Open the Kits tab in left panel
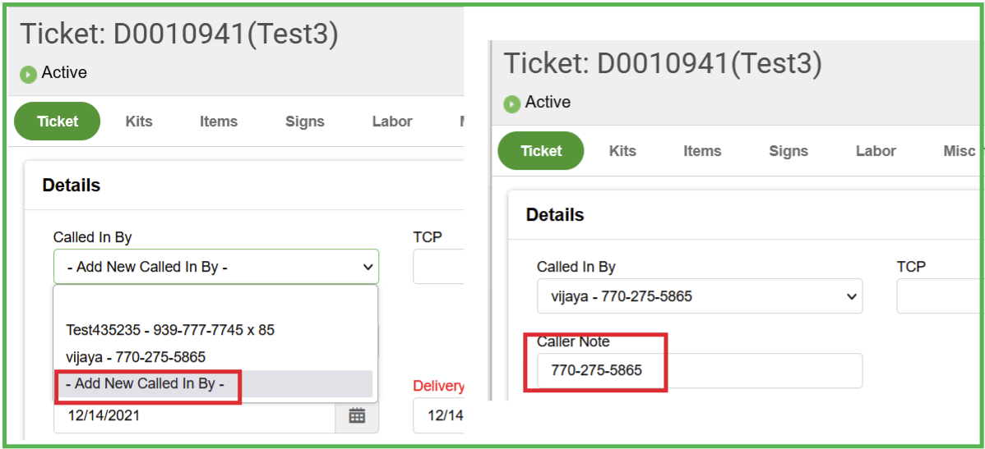Viewport: 985px width, 449px height. (139, 121)
